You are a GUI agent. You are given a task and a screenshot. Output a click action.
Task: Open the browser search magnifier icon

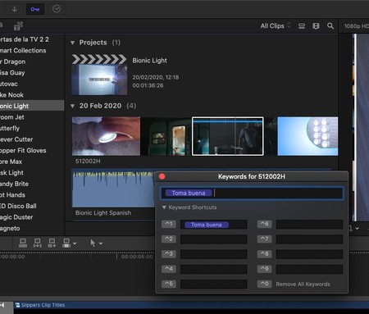[330, 26]
